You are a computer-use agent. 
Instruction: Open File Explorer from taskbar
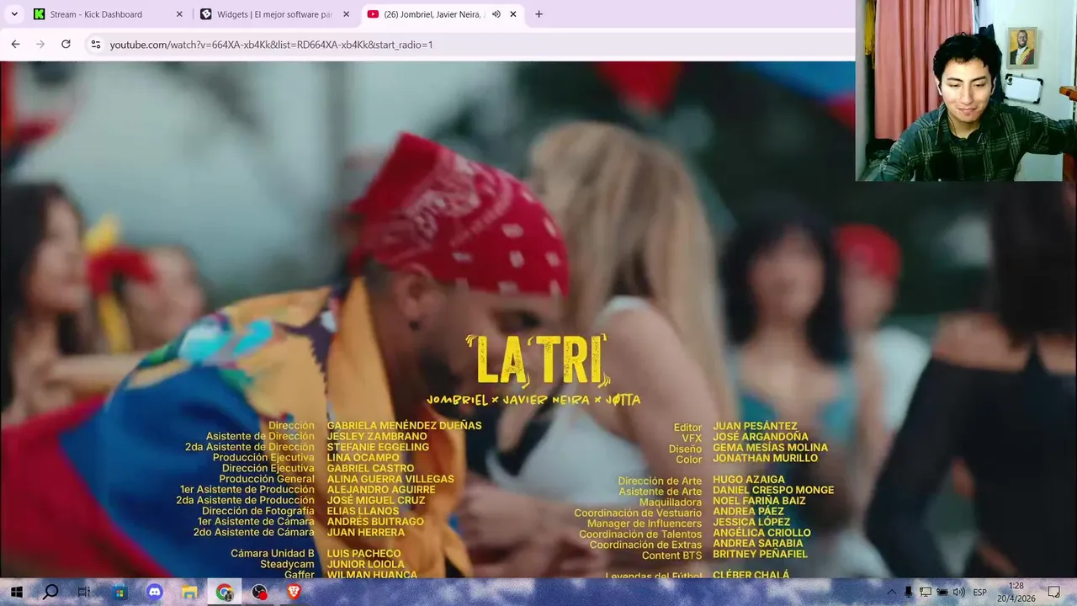pyautogui.click(x=189, y=593)
